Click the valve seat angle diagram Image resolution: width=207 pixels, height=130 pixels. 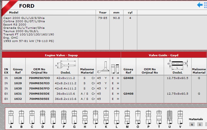(x=103, y=67)
